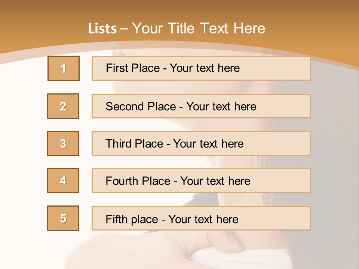Click 'Your text here' in the Third Place row
The width and height of the screenshot is (359, 269).
(x=208, y=144)
